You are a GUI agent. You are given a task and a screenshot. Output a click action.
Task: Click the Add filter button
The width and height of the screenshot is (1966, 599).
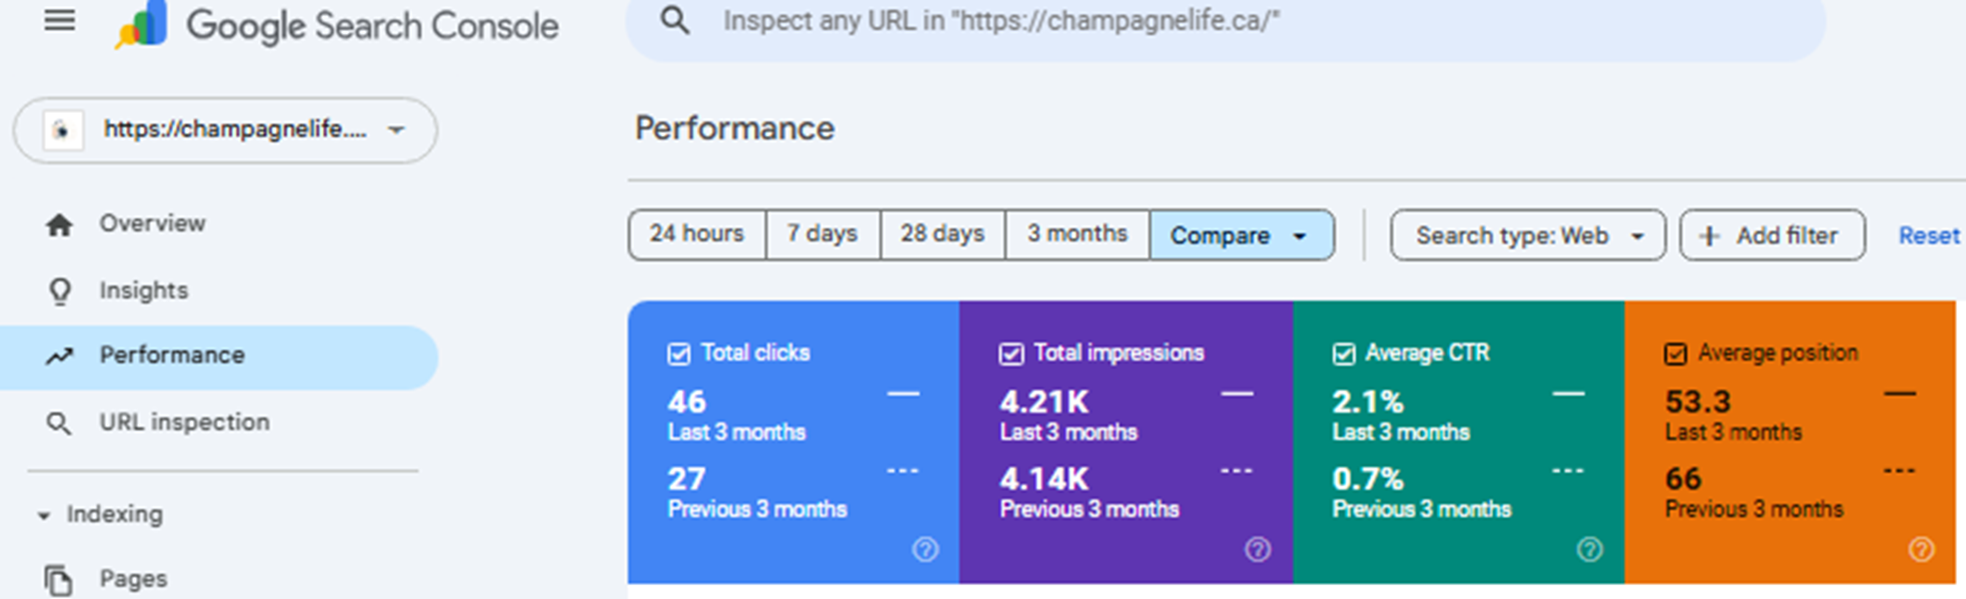click(1772, 236)
